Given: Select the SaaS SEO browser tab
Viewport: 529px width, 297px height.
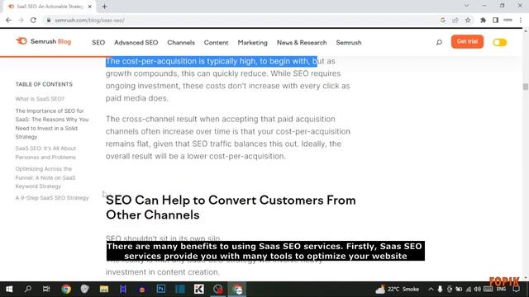Looking at the screenshot, I should pos(50,7).
